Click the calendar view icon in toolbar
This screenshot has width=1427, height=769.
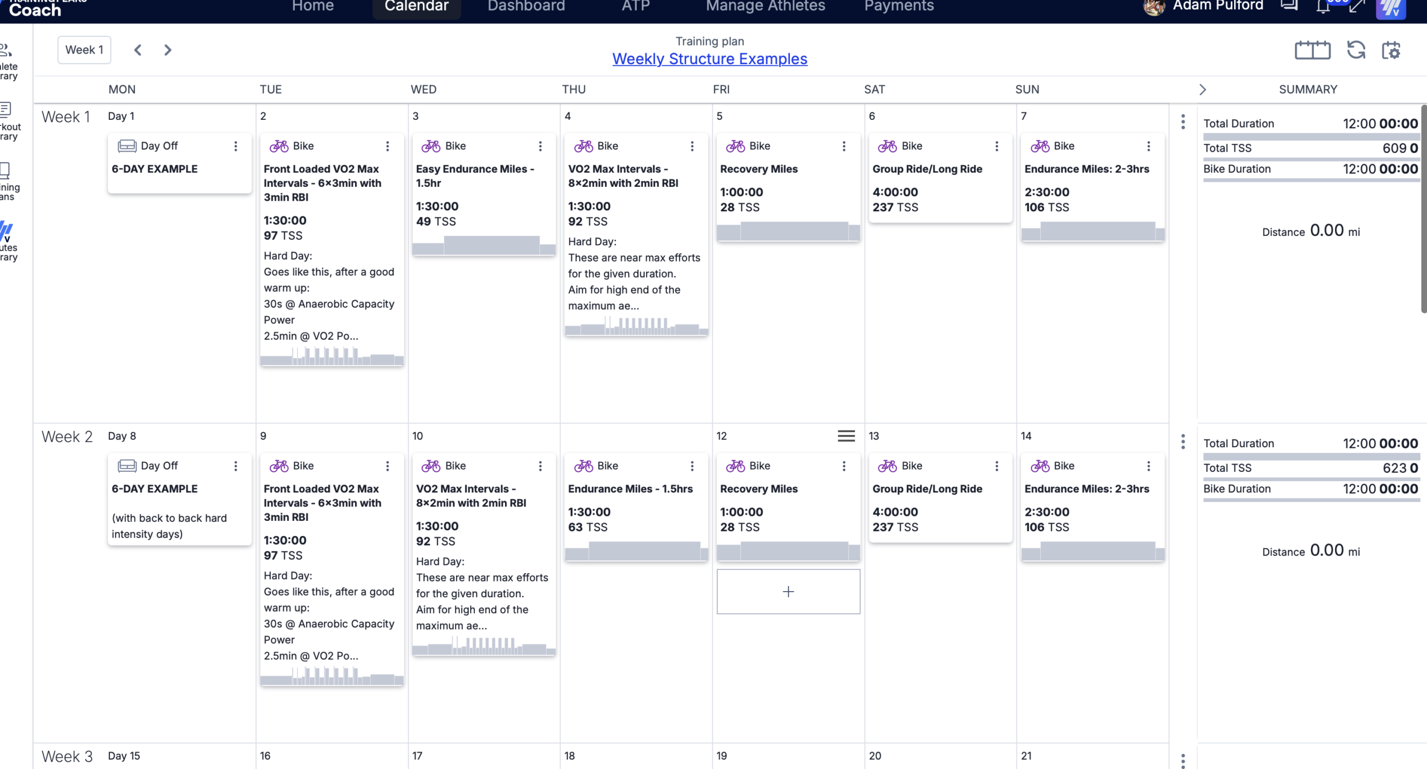(1312, 50)
